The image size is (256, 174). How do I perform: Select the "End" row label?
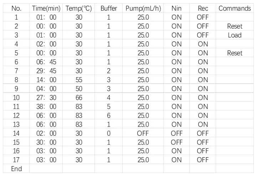(16, 169)
